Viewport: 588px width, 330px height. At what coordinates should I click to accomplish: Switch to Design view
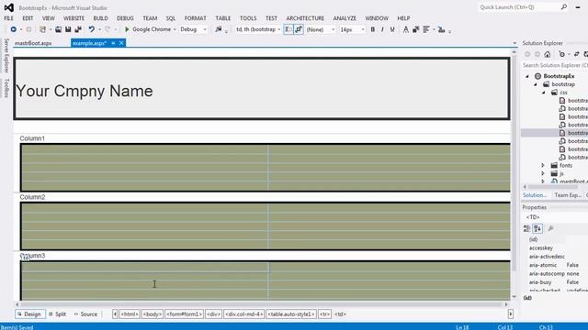point(30,314)
